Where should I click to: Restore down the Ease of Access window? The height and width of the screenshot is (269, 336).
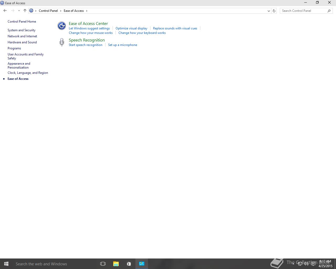pos(317,3)
